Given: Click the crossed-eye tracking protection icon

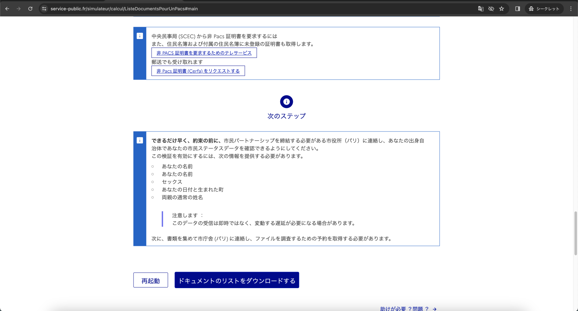Looking at the screenshot, I should point(491,9).
